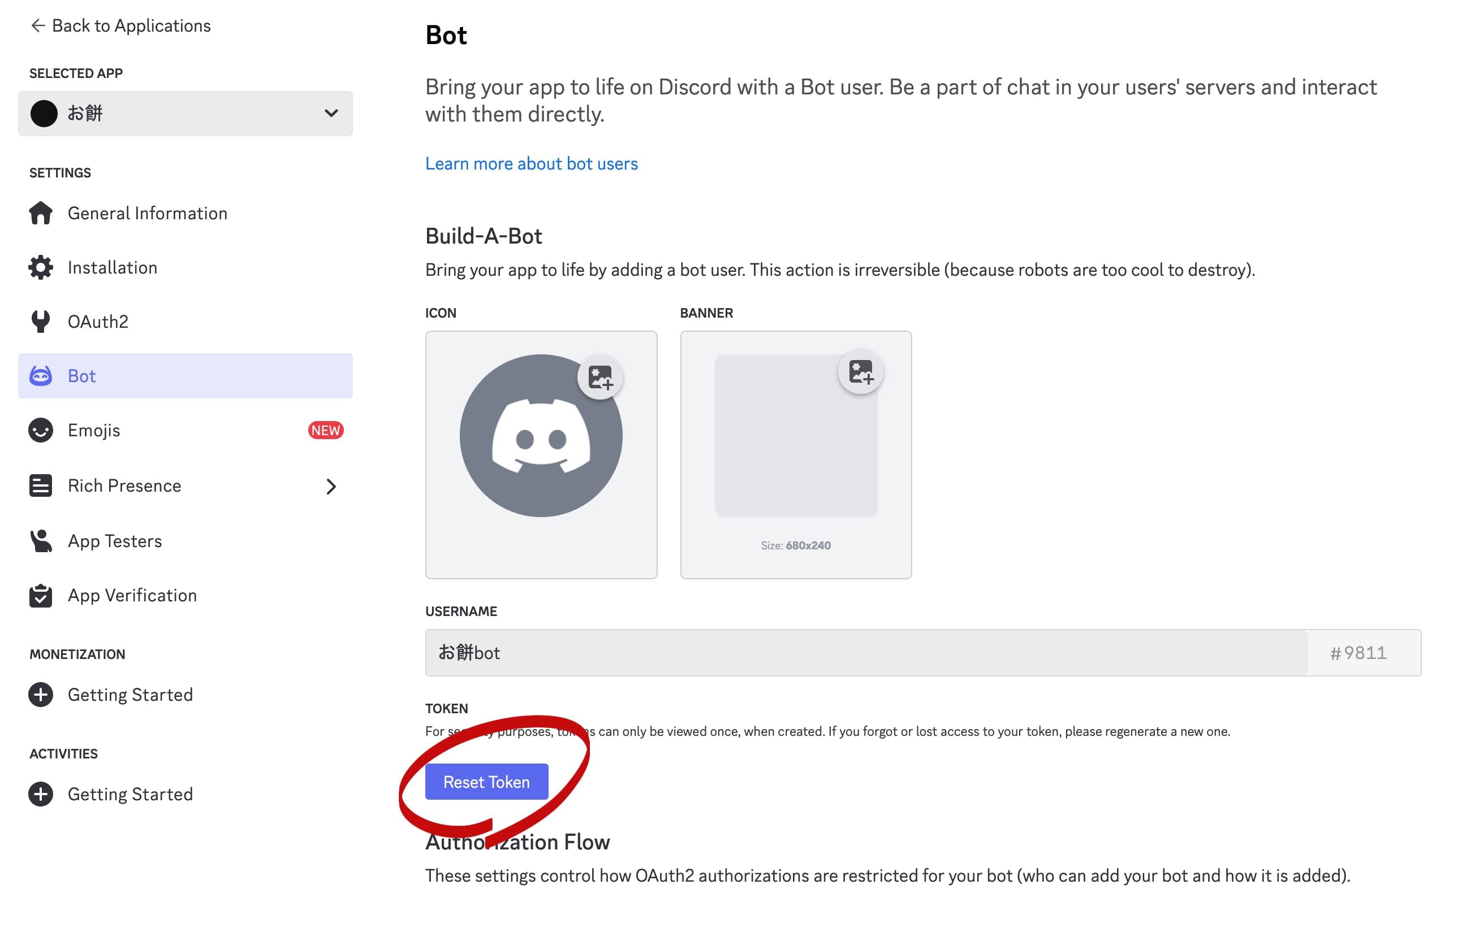Click the Emojis smiley icon
This screenshot has height=928, width=1458.
coord(41,430)
